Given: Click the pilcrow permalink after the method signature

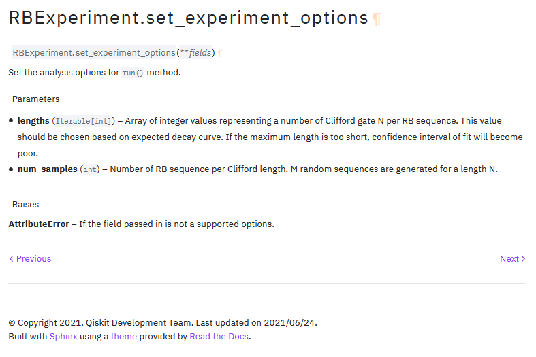Looking at the screenshot, I should tap(220, 54).
